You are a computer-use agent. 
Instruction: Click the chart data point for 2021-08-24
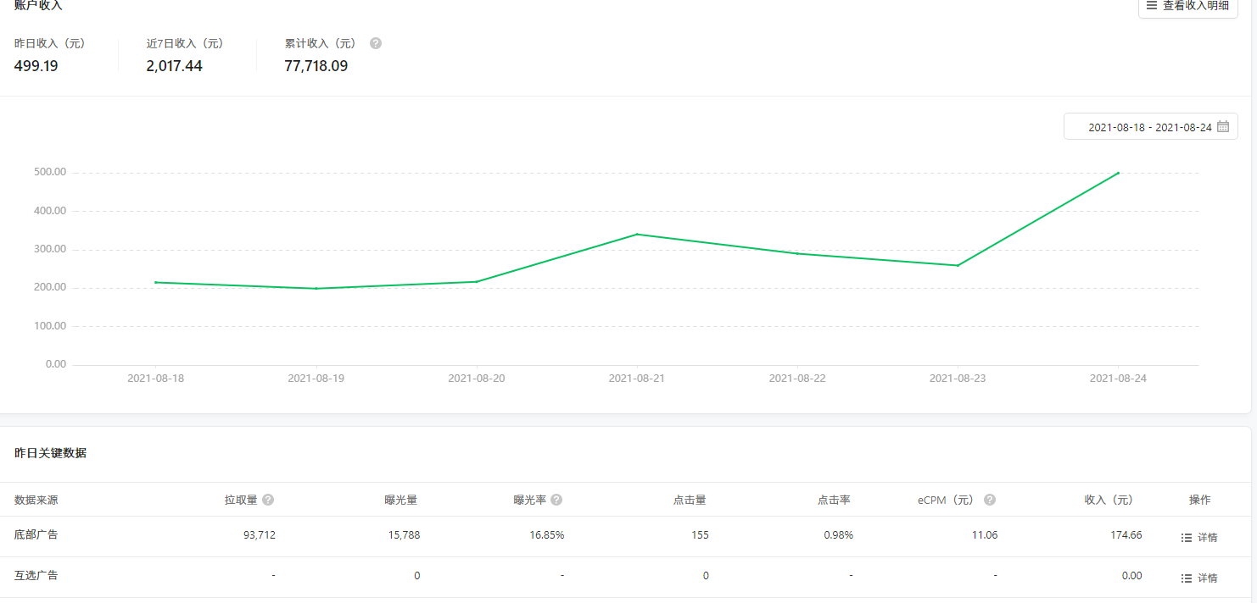(x=1118, y=173)
